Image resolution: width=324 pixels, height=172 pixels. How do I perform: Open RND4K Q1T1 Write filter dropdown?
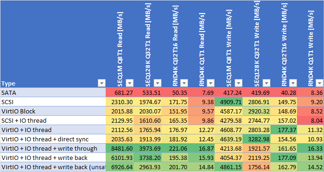click(320, 83)
